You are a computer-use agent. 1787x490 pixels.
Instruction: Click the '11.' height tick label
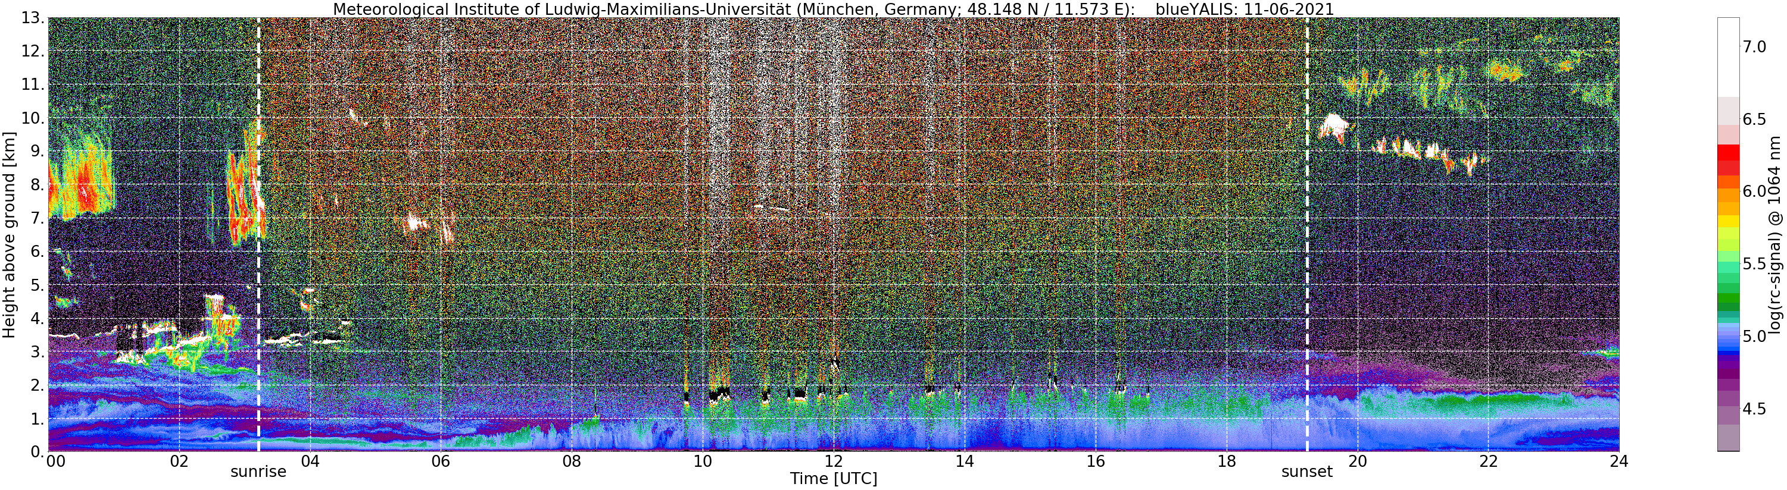[33, 84]
